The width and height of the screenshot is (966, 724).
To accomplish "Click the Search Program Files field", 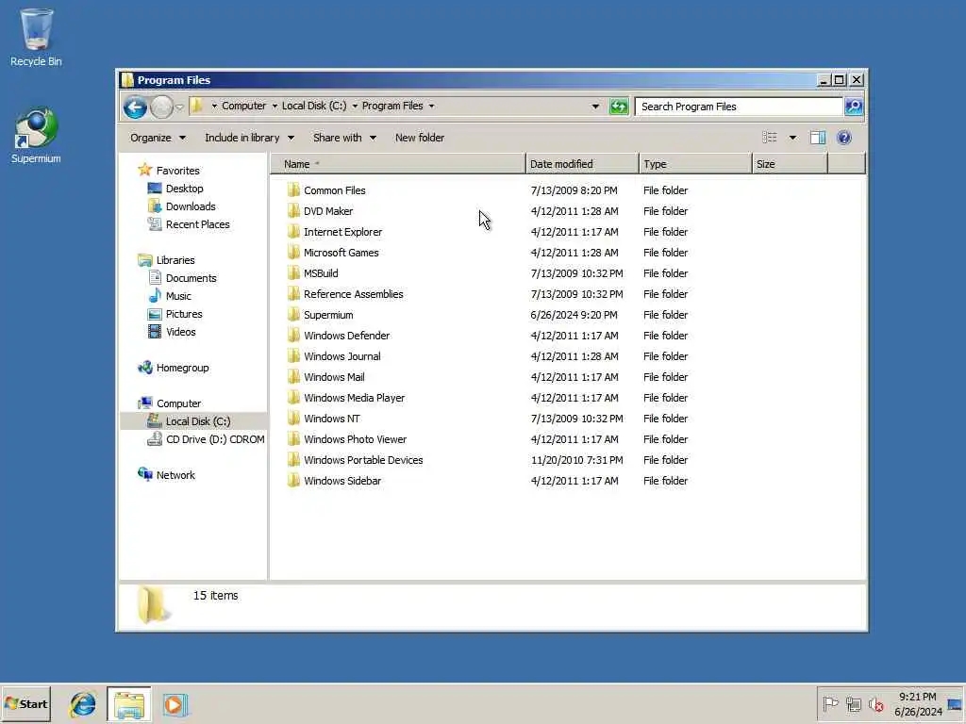I will [x=739, y=107].
